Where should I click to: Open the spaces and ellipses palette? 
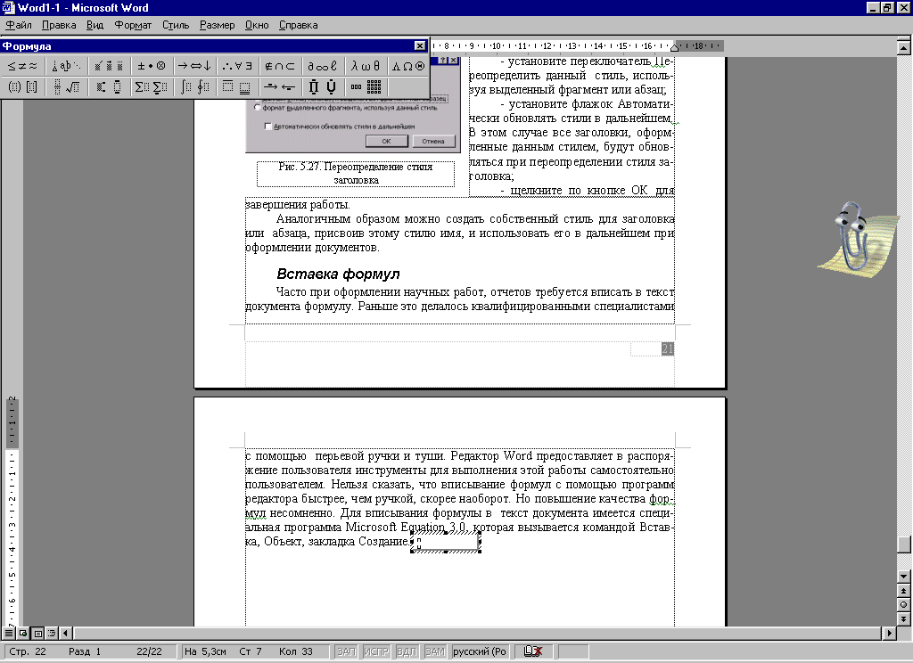click(x=66, y=66)
